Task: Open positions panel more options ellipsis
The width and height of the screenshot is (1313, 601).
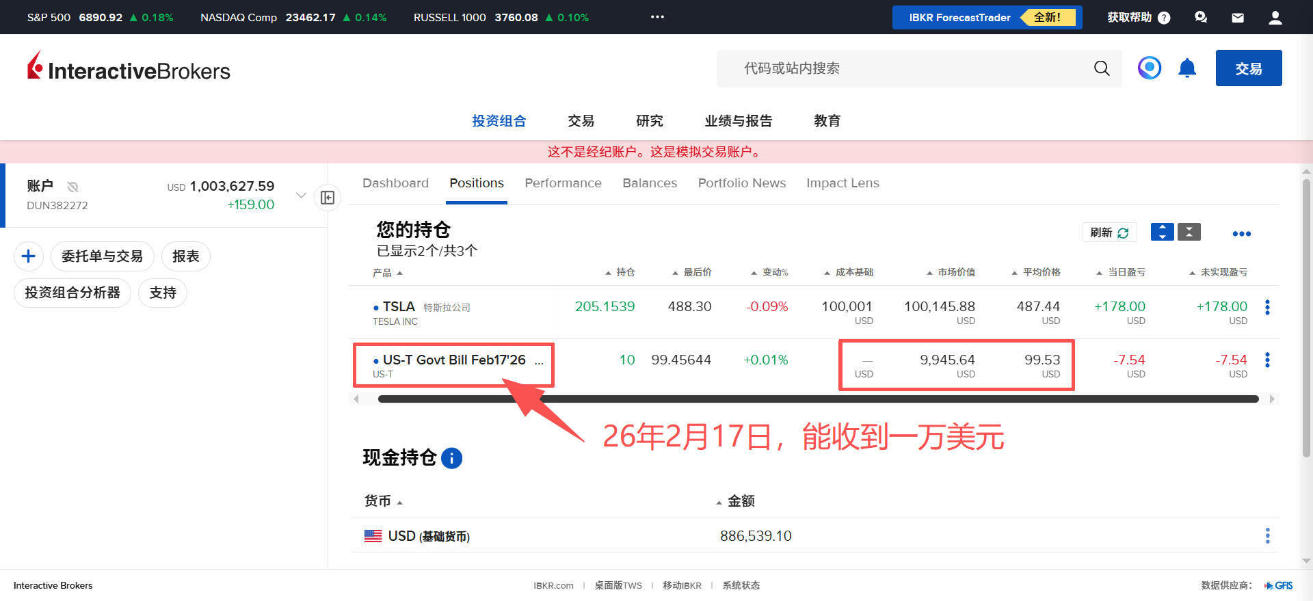Action: pos(1241,234)
